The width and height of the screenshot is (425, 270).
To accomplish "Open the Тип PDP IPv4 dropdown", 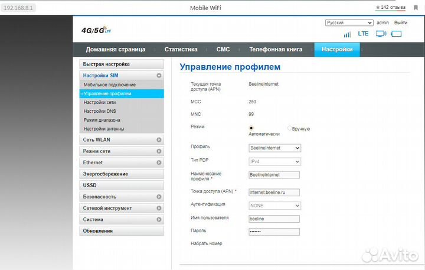I will point(274,162).
